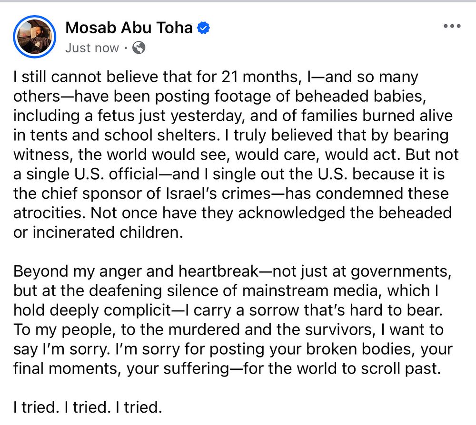
Task: Click the phrase "murdered and the survivors"
Action: [x=270, y=329]
